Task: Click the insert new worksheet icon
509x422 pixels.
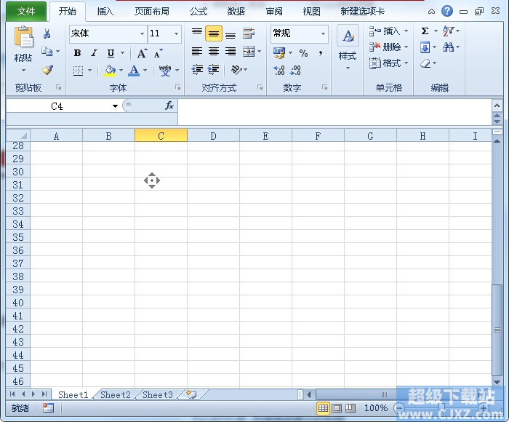Action: click(191, 394)
